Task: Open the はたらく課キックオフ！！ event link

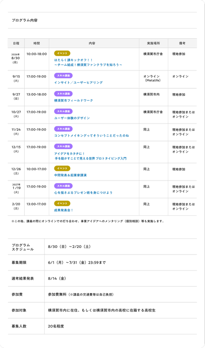Action: pyautogui.click(x=88, y=62)
